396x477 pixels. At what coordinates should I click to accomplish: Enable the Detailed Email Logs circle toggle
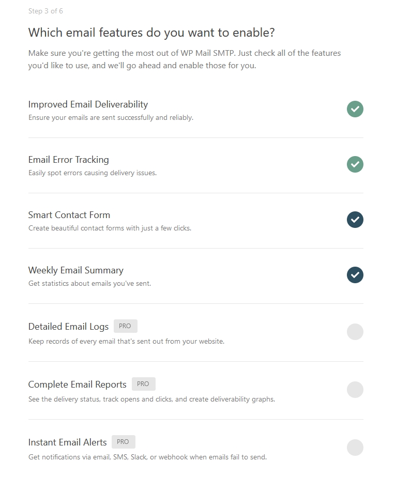(x=355, y=332)
